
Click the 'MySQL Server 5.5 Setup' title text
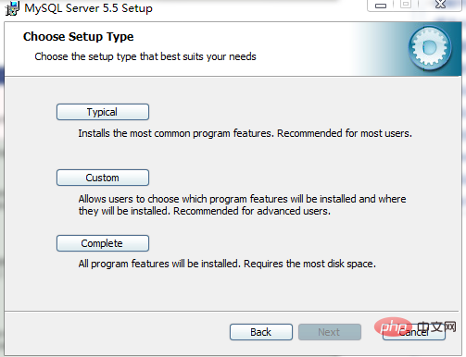click(x=88, y=8)
